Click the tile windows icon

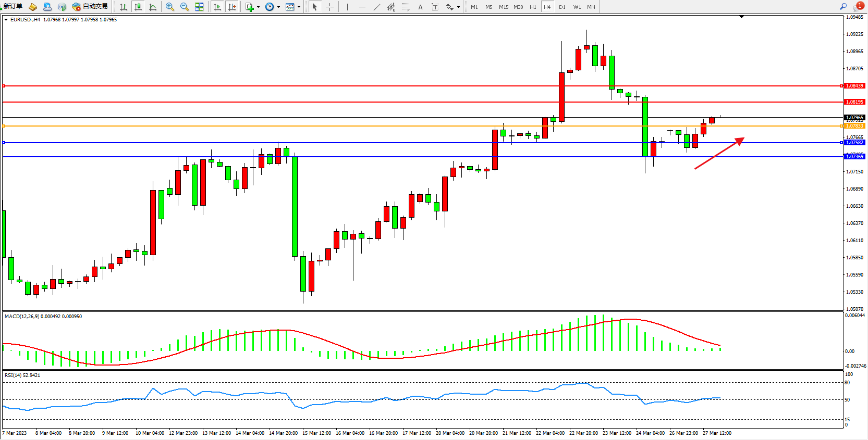[199, 7]
